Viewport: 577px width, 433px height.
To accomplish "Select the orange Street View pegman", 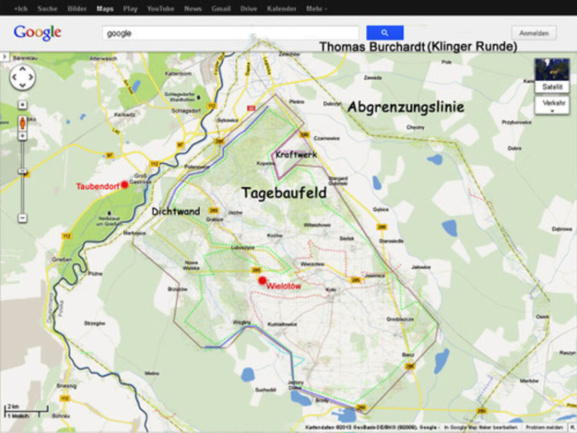I will coord(22,123).
